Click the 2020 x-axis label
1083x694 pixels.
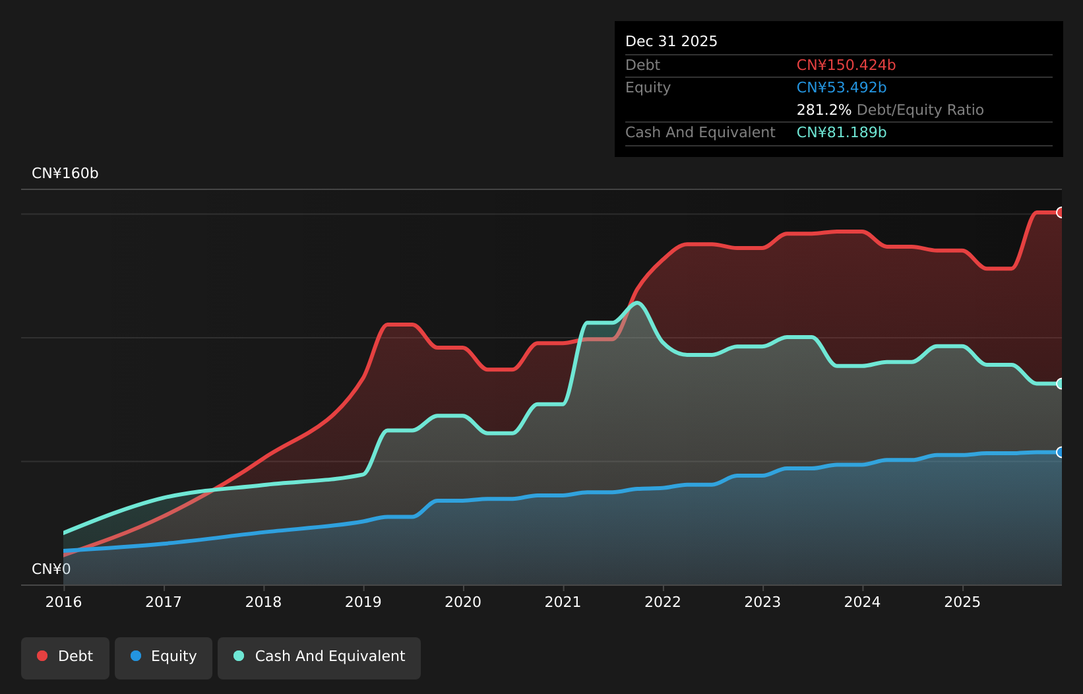click(464, 602)
